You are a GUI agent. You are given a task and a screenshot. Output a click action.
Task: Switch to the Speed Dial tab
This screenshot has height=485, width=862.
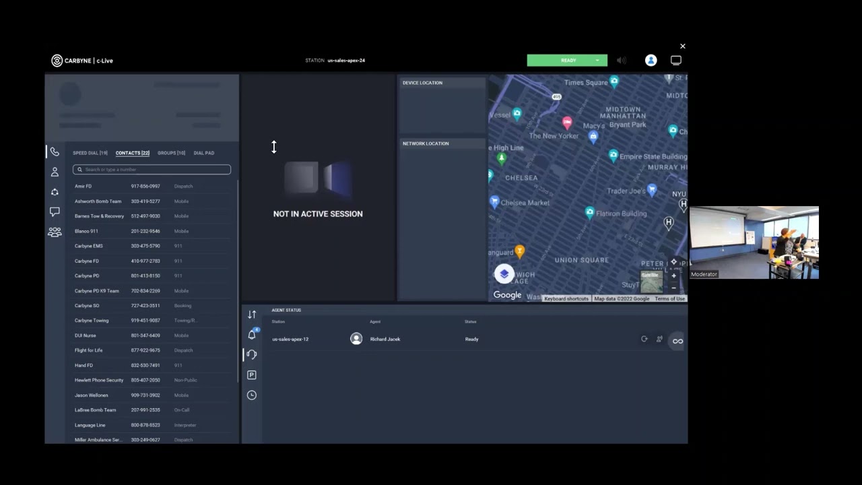90,153
